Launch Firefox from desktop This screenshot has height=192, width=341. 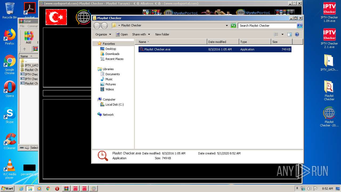click(x=10, y=37)
